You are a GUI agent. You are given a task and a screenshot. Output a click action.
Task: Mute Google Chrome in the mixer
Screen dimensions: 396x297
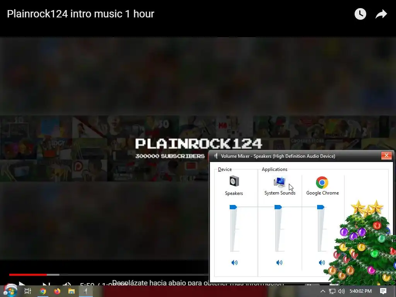pos(322,263)
